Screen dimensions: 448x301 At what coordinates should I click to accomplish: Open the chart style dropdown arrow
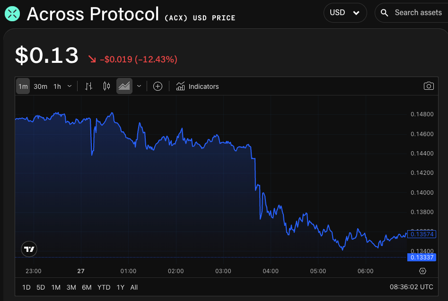click(139, 86)
